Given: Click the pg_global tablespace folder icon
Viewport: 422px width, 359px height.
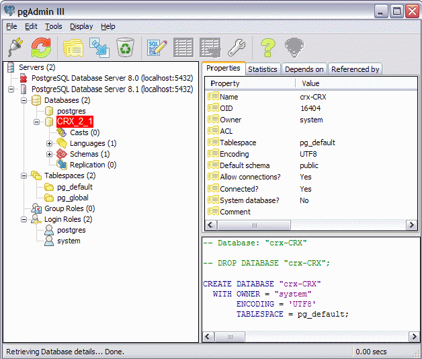Looking at the screenshot, I should click(49, 198).
